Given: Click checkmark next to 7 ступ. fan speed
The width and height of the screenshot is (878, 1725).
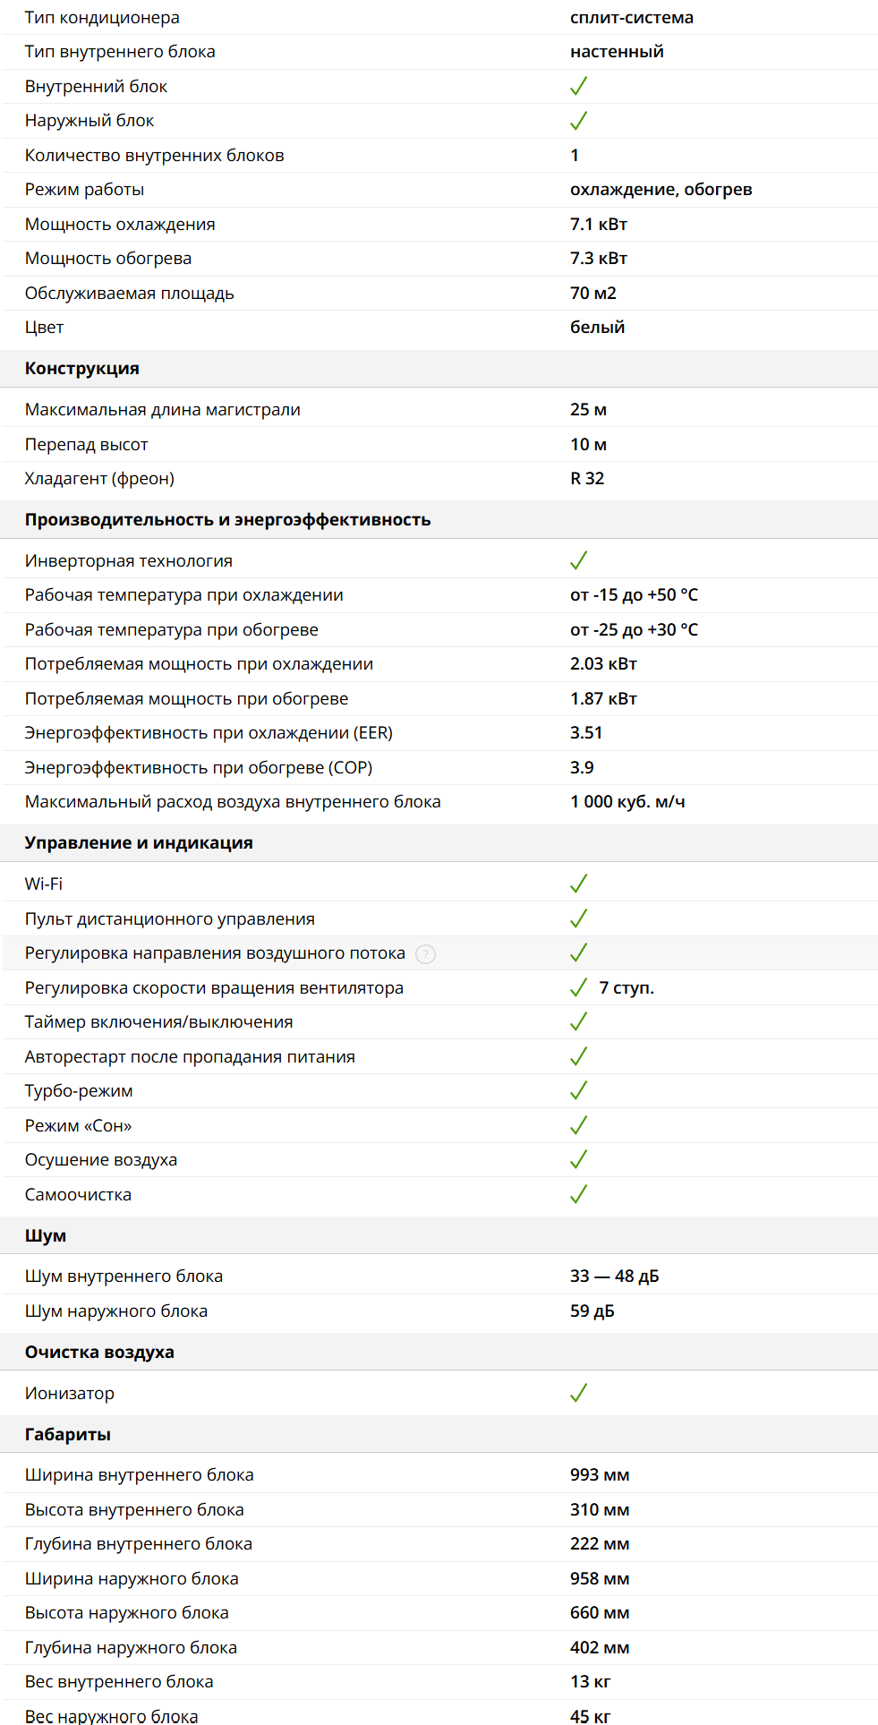Looking at the screenshot, I should [579, 988].
